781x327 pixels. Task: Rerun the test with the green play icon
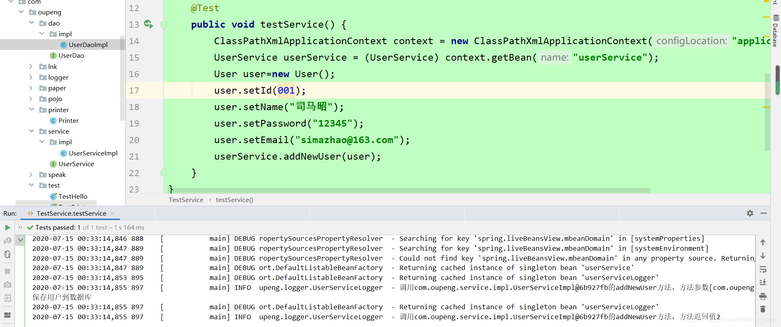coord(7,228)
